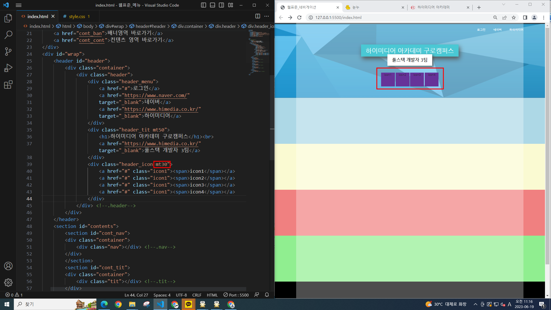
Task: Open Run and Debug view
Action: pos(8,68)
